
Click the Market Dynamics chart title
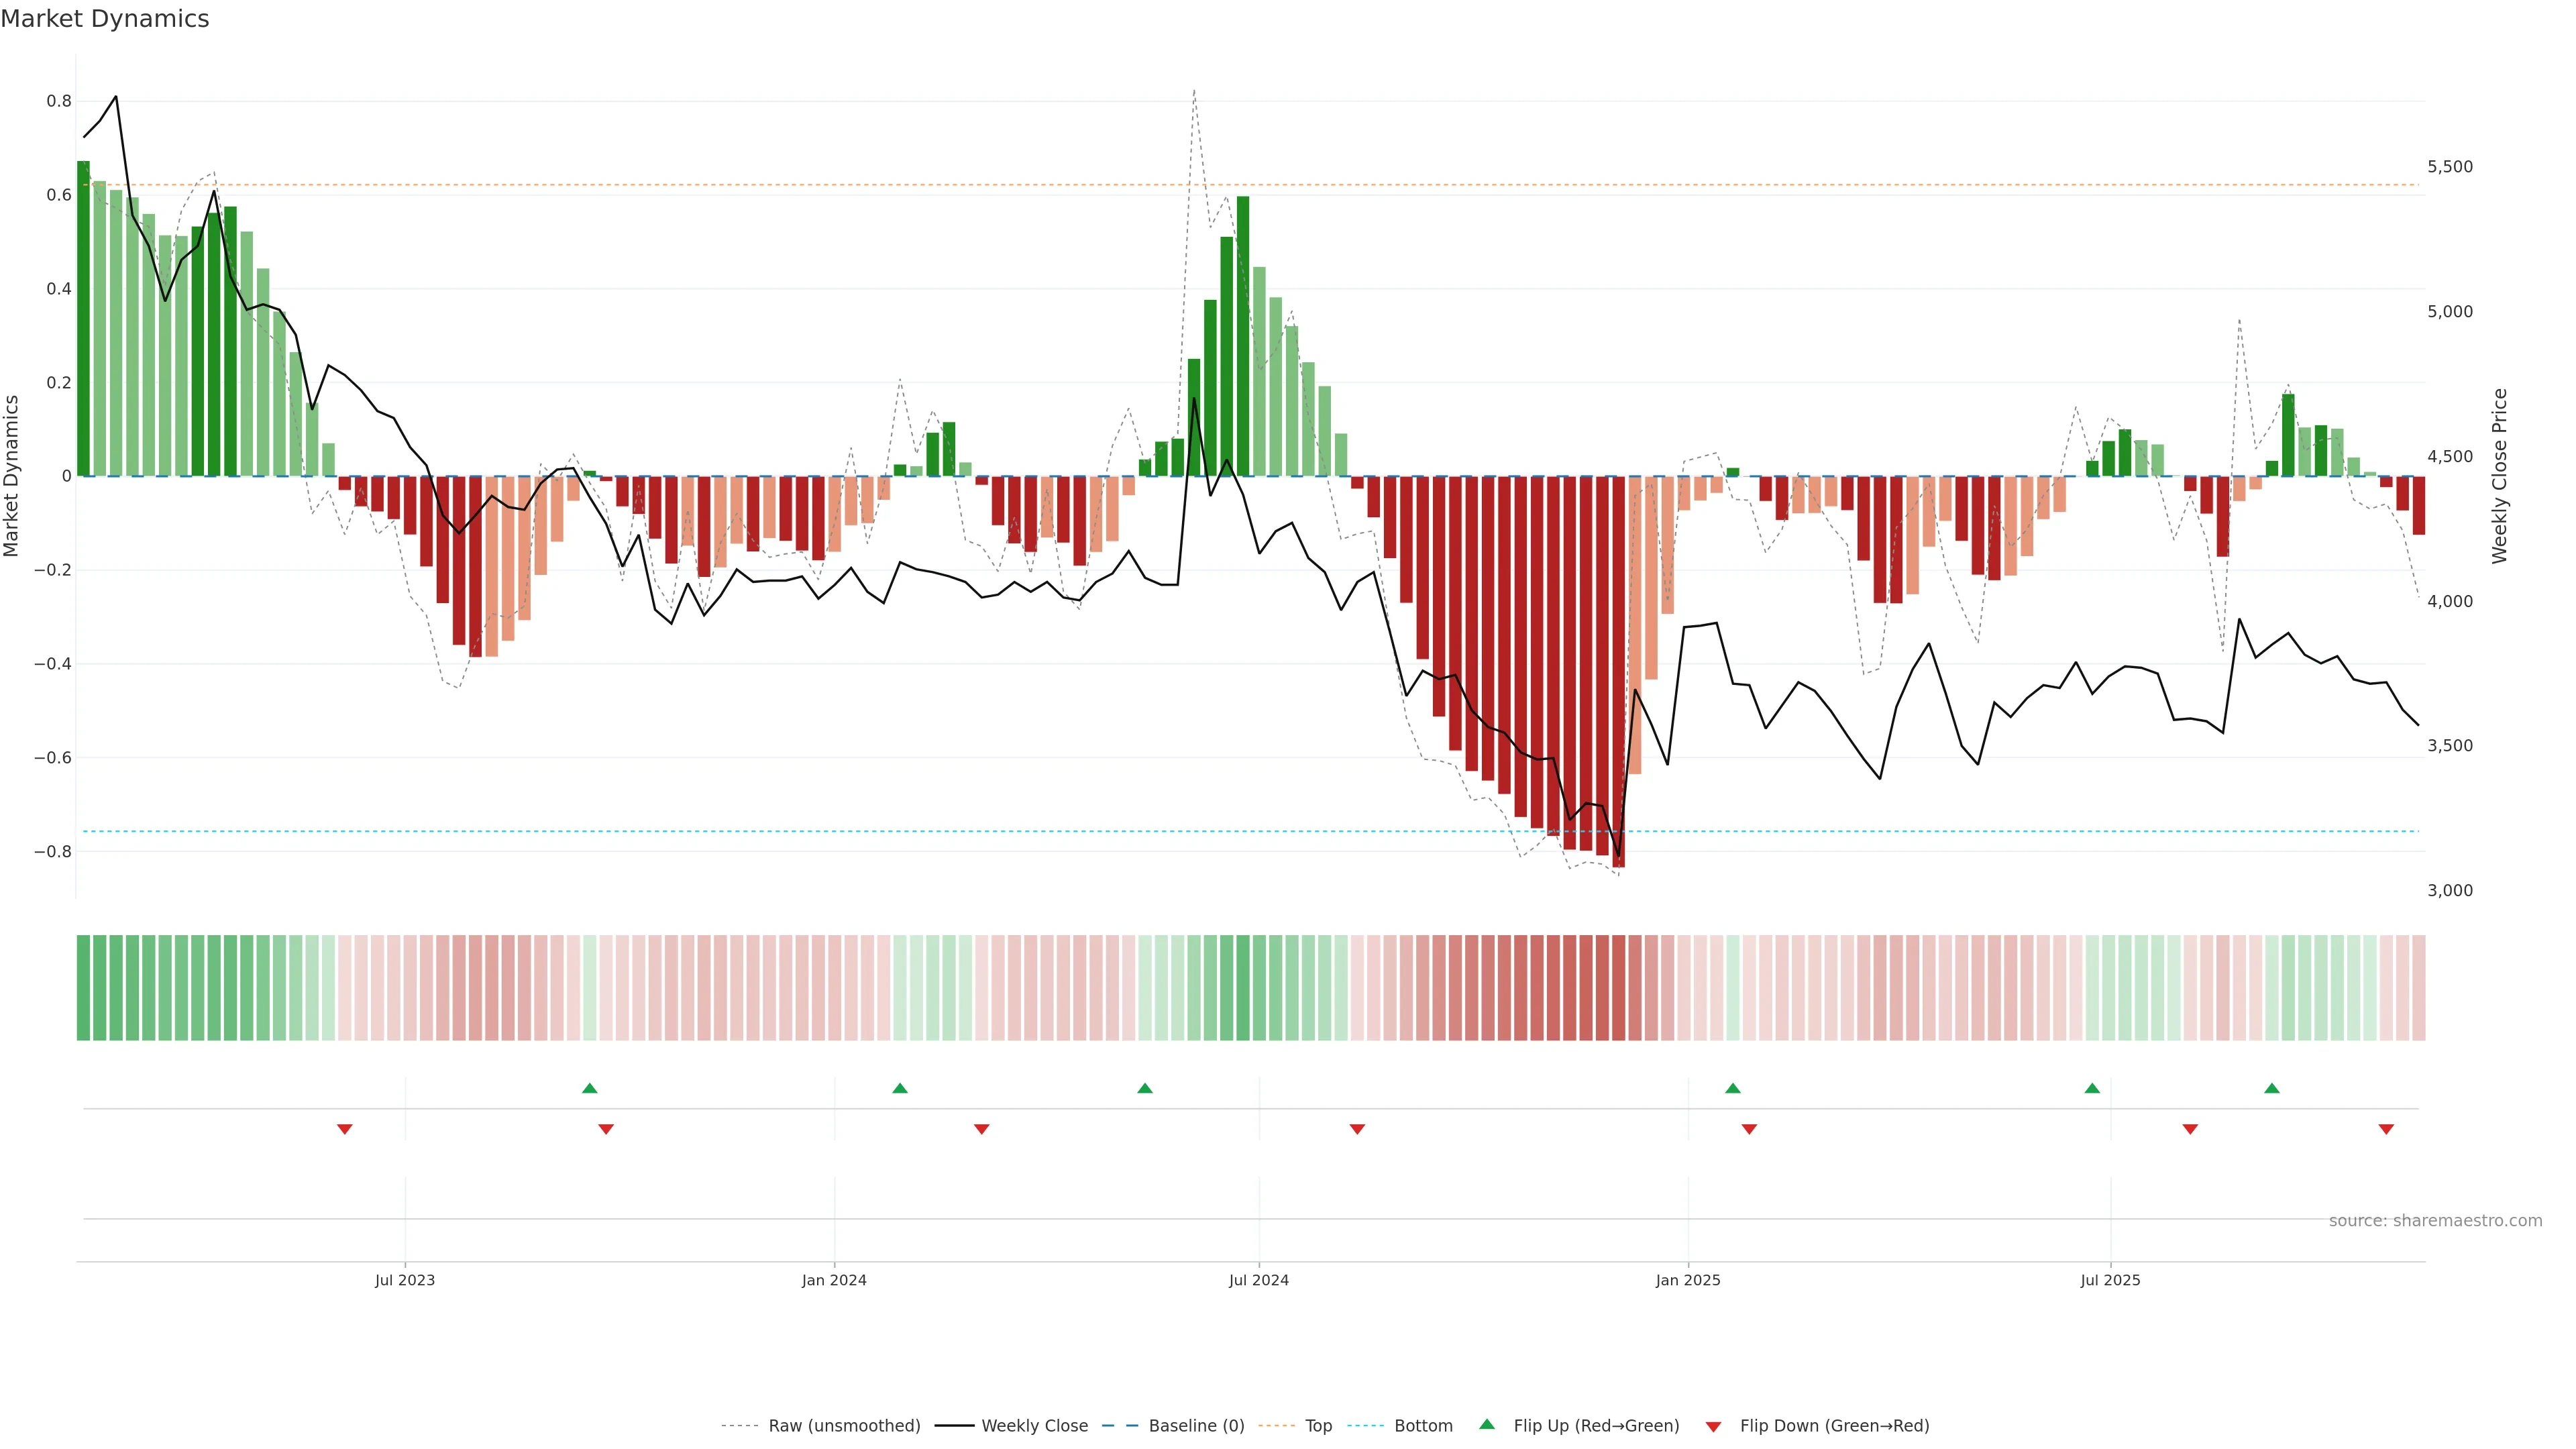105,19
